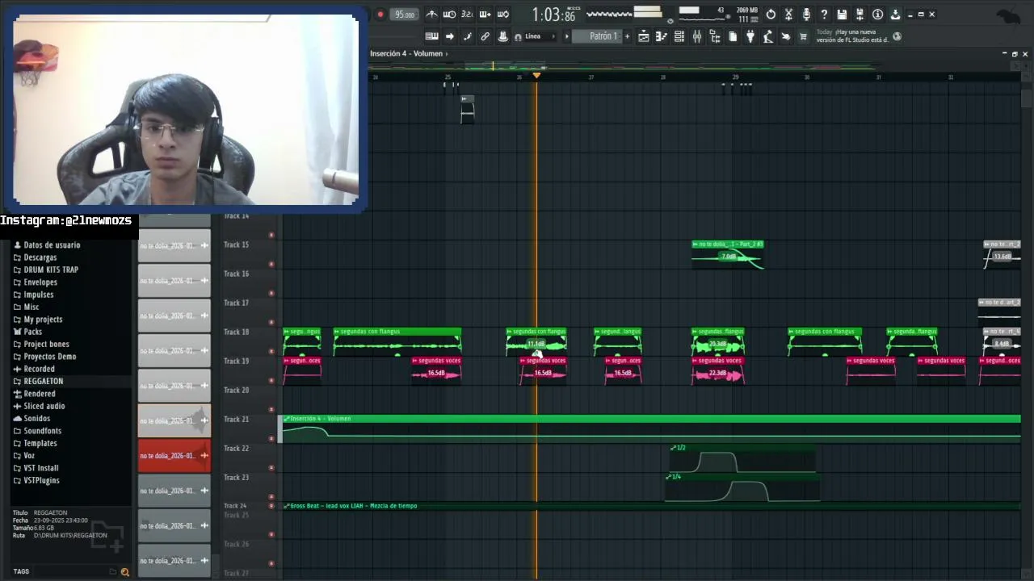Select the Gross Beat lead vox clip
This screenshot has height=581, width=1034.
pos(652,506)
